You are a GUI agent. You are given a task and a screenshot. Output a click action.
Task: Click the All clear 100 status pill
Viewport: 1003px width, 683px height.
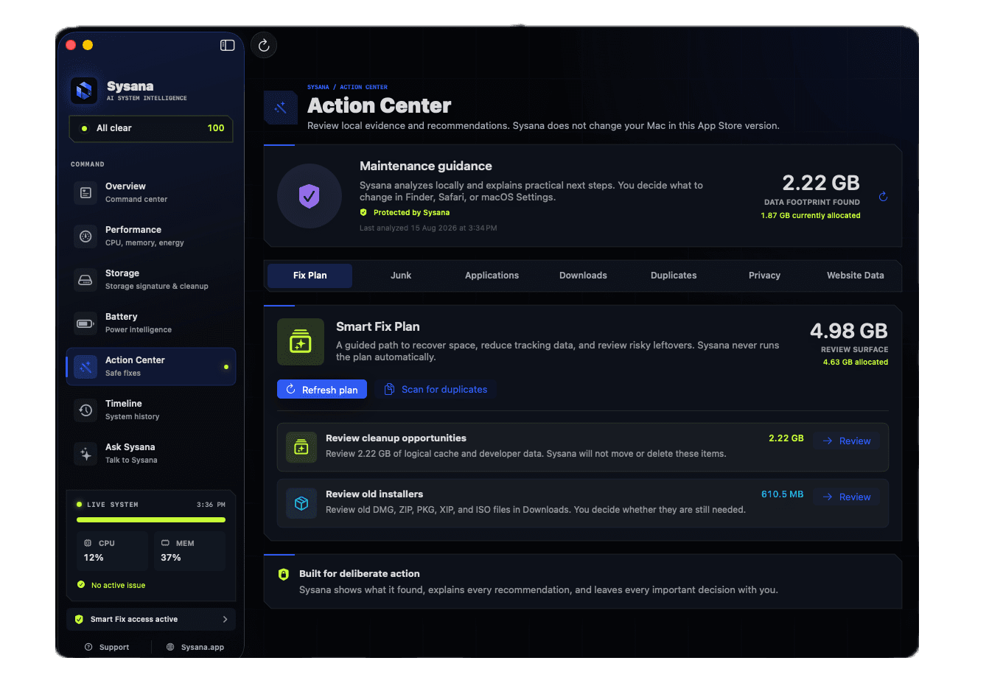(151, 128)
